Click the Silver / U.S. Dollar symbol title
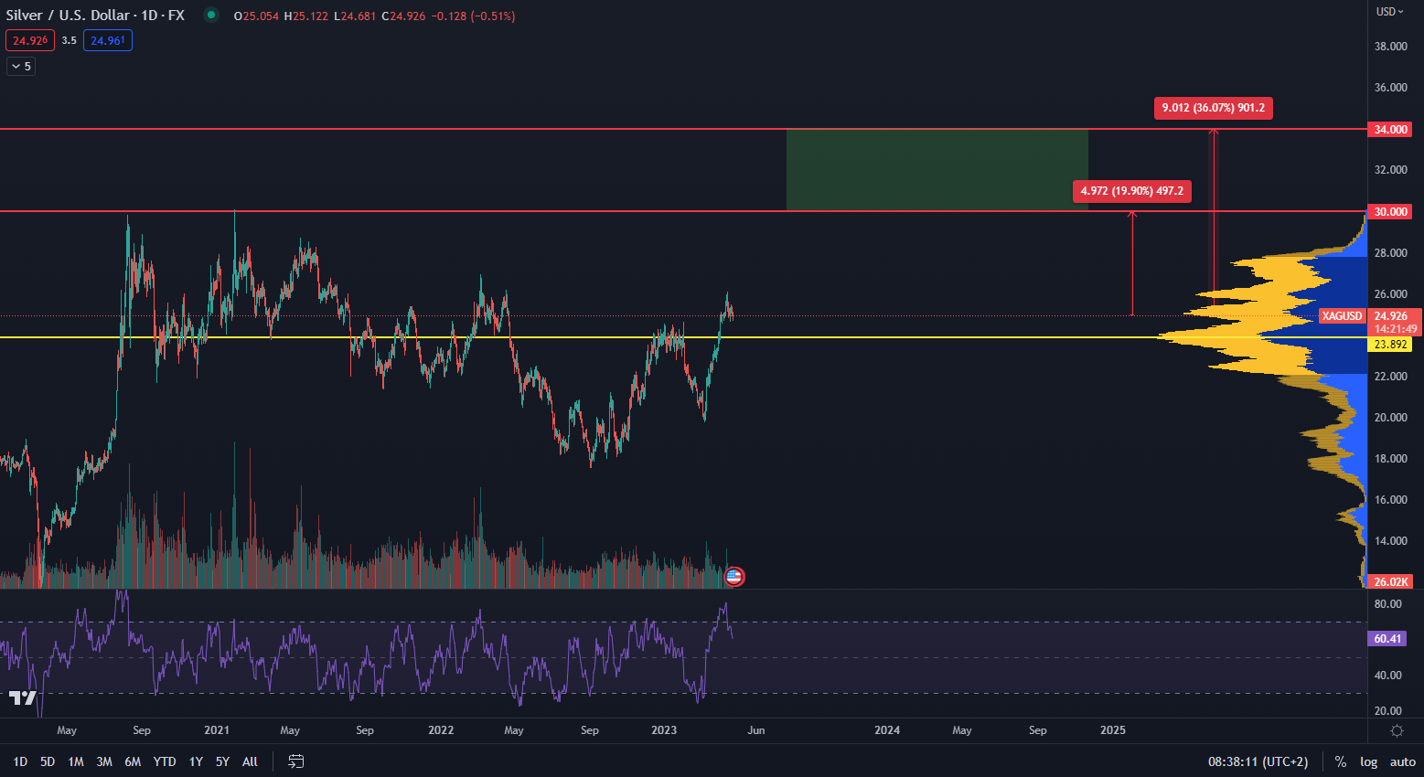Viewport: 1424px width, 777px height. point(95,16)
